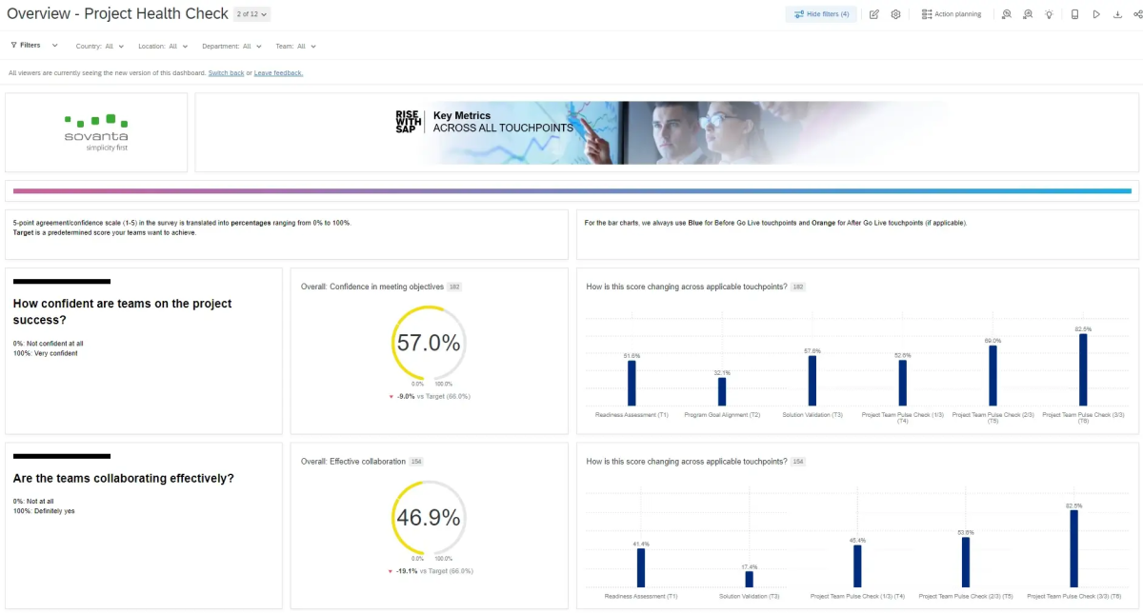Image resolution: width=1143 pixels, height=614 pixels.
Task: Open the Department: All filter dropdown
Action: pyautogui.click(x=232, y=46)
